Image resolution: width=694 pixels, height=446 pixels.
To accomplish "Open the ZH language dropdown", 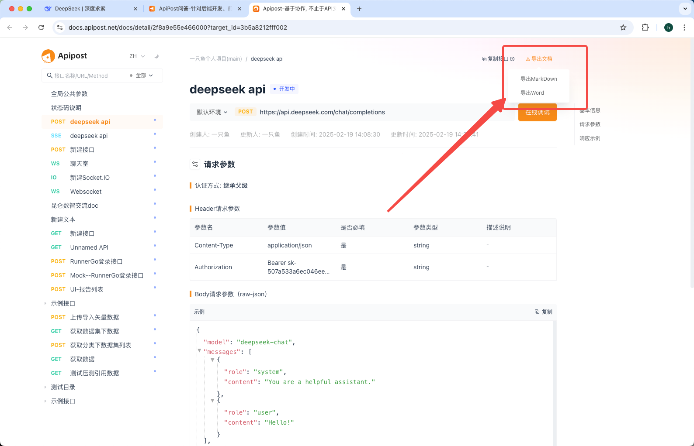I will tap(137, 56).
